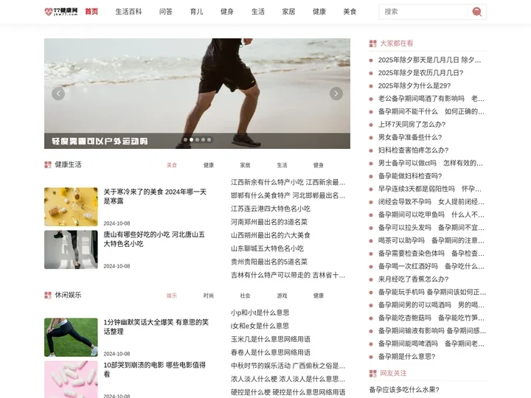Open article 1分钟幽默笑话大全爆笑 title
The height and width of the screenshot is (398, 531).
(x=156, y=327)
